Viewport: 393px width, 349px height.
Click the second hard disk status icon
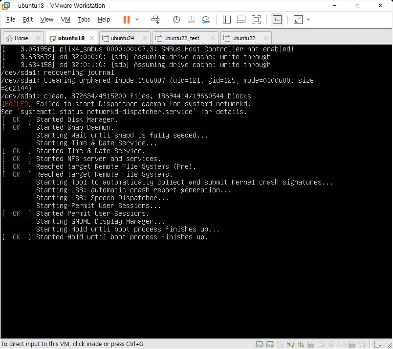270,344
